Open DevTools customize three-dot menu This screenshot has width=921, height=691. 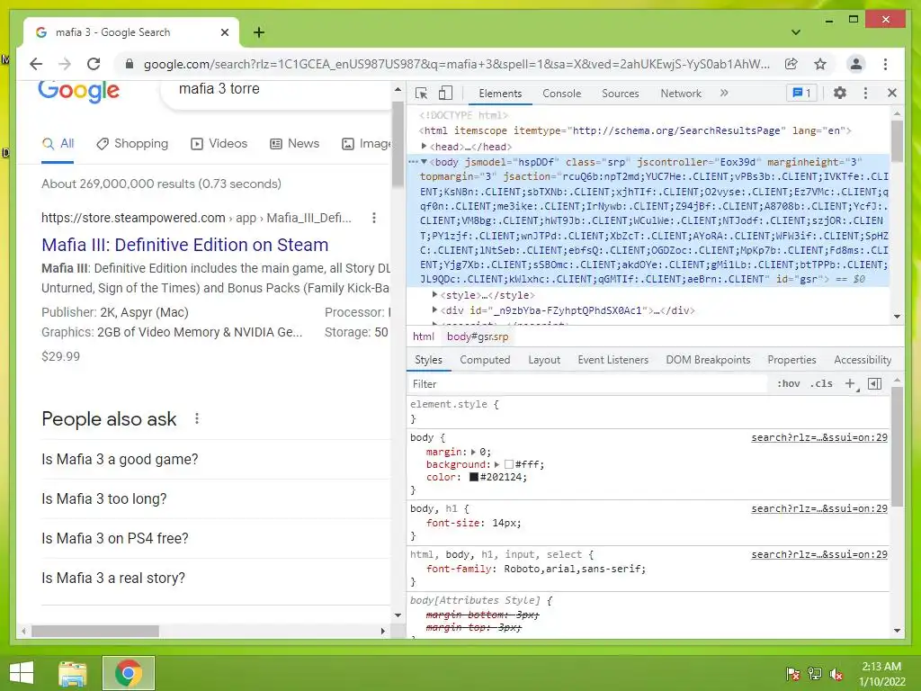[865, 93]
